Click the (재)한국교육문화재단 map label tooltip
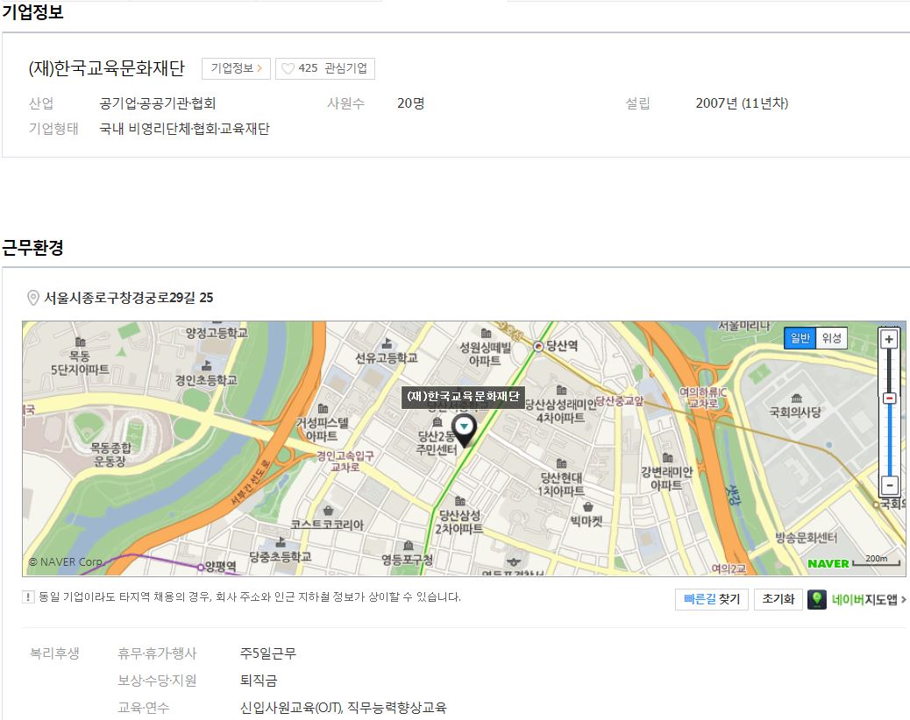This screenshot has width=910, height=720. (463, 397)
